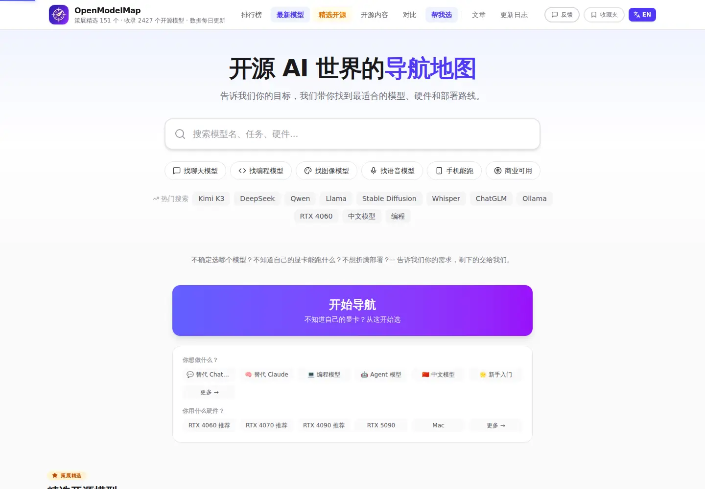Click the 编程 hot search tag
Image resolution: width=705 pixels, height=489 pixels.
click(x=398, y=216)
